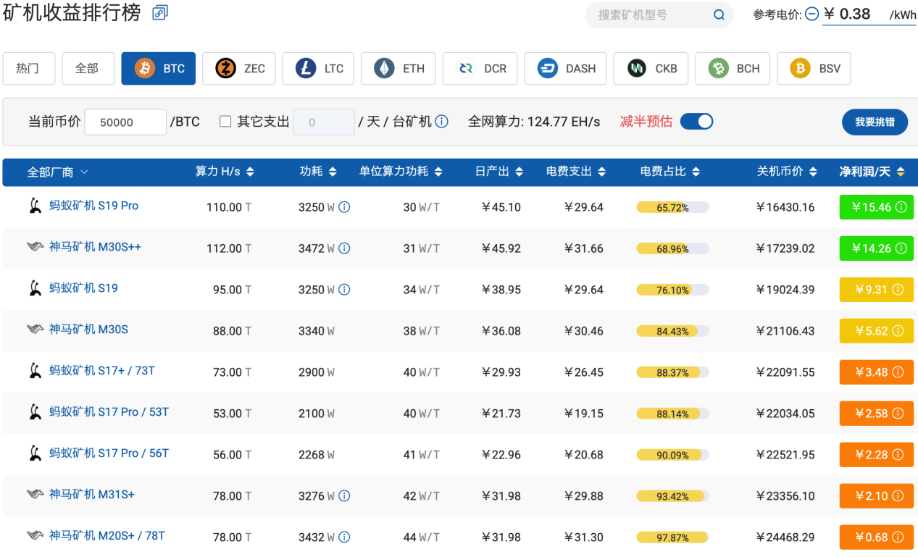Open the 蚂蚁矿机 S19 Pro link

point(93,206)
